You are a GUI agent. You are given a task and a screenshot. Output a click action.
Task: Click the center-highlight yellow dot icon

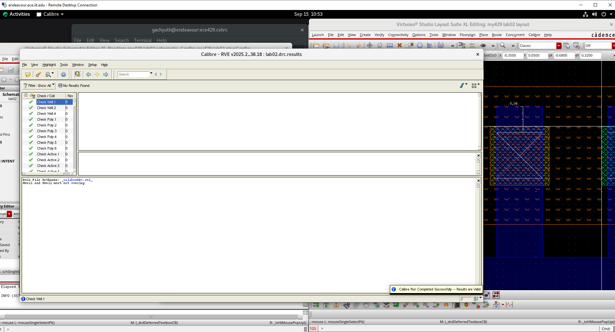[x=97, y=74]
